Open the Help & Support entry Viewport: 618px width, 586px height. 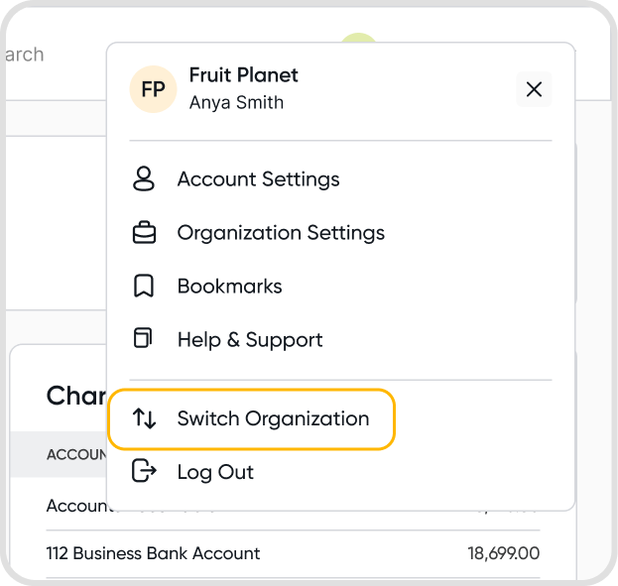click(x=250, y=340)
